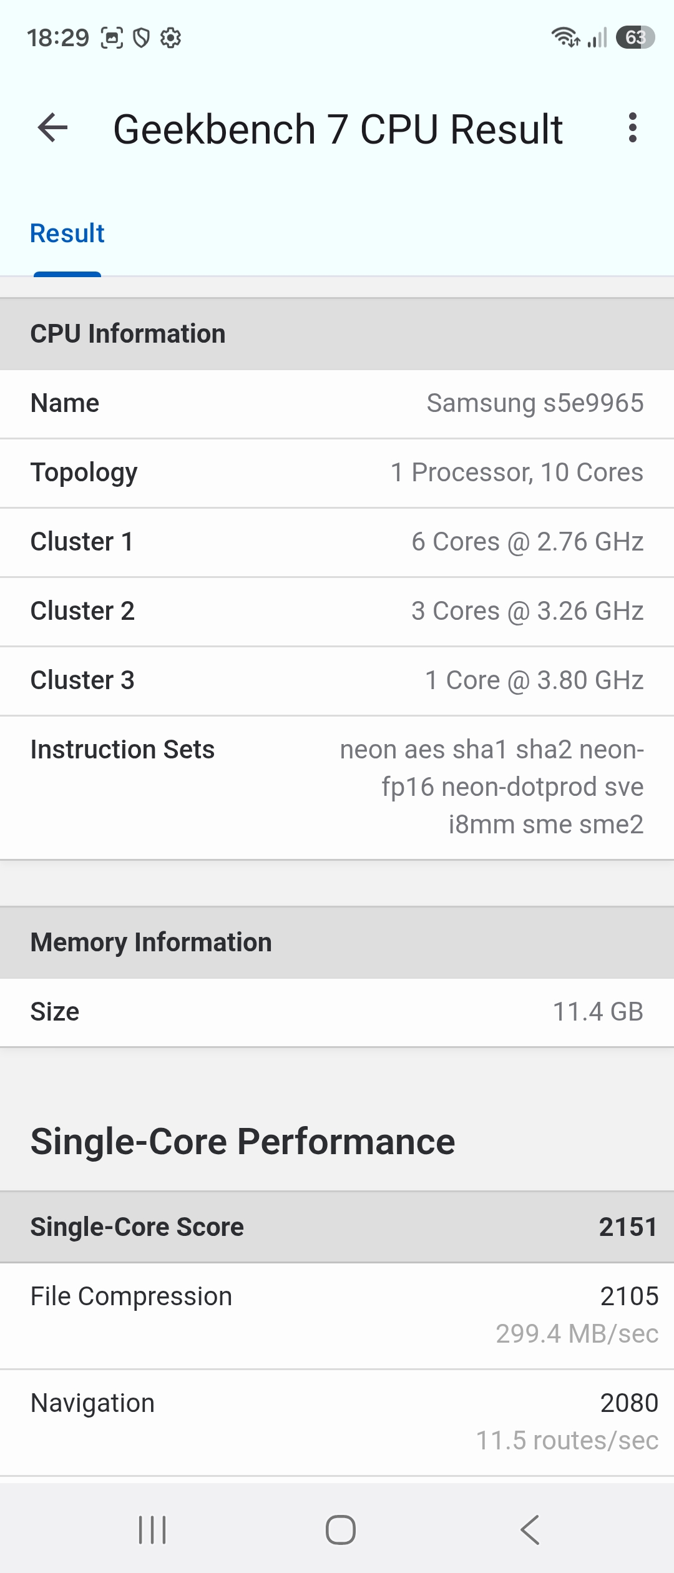This screenshot has width=674, height=1573.
Task: Select the Name row showing Samsung s5e9965
Action: [337, 404]
